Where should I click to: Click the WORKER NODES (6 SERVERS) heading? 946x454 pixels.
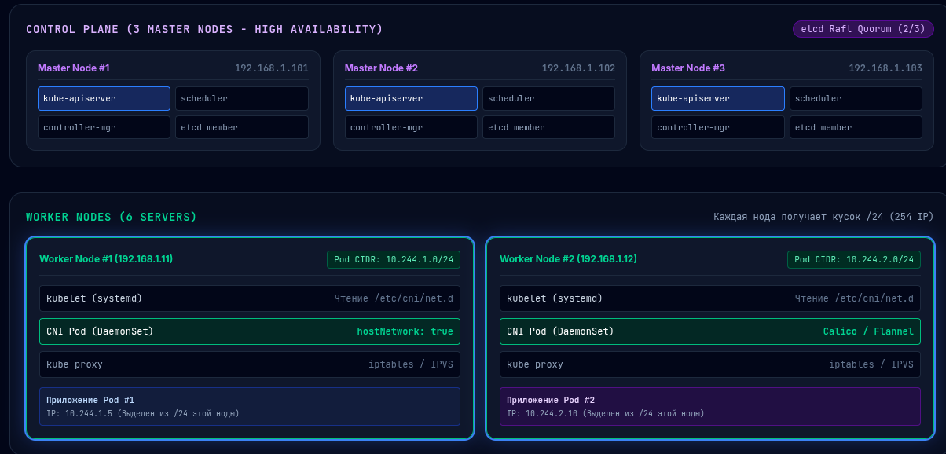(x=112, y=217)
